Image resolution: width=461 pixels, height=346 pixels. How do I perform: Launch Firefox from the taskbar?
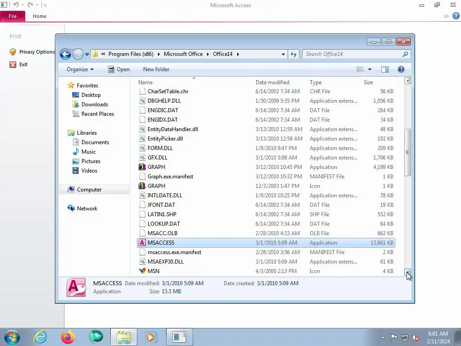(x=68, y=337)
